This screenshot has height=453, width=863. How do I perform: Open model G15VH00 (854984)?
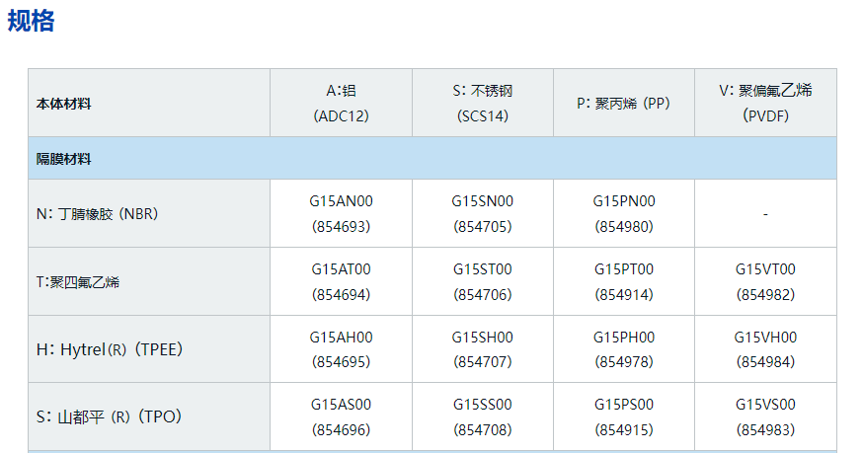click(764, 349)
